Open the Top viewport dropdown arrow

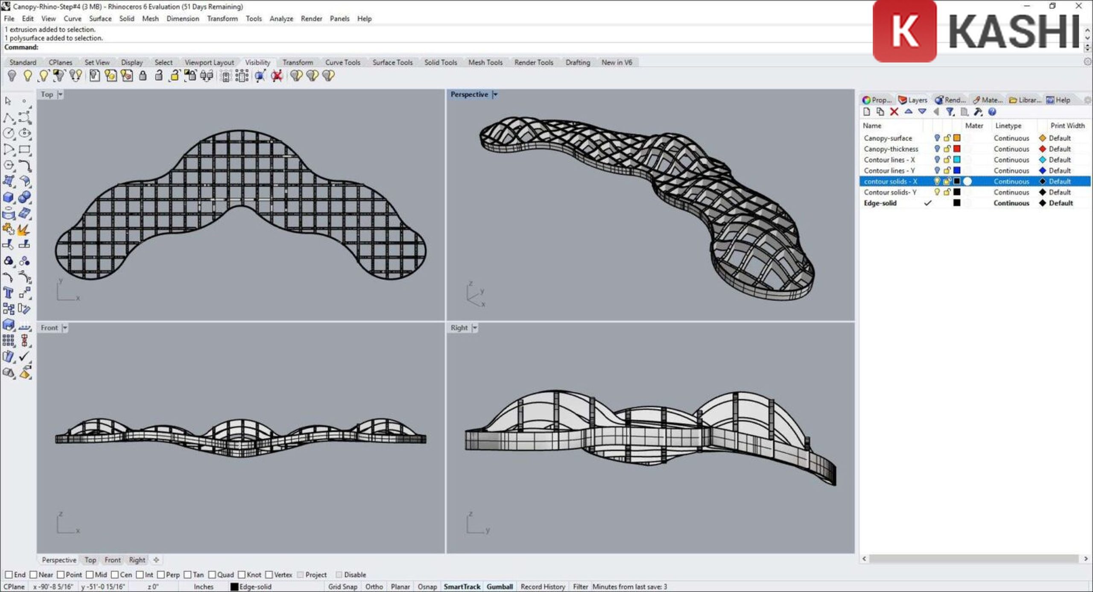[x=60, y=94]
